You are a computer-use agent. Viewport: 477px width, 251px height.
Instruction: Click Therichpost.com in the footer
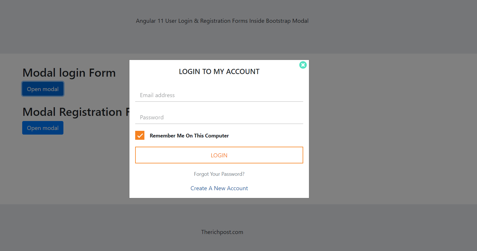[222, 232]
